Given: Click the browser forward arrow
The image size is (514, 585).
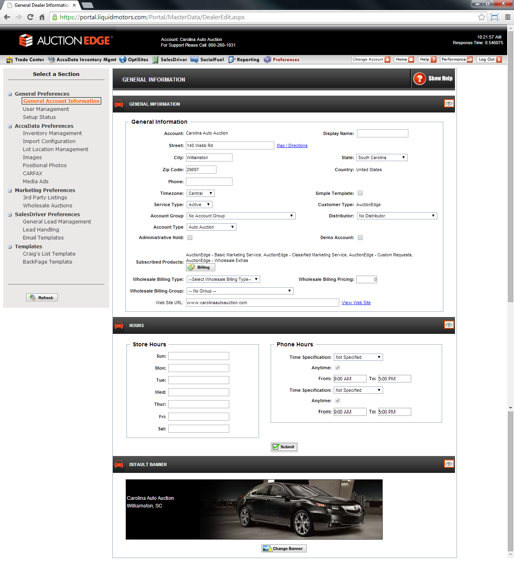Looking at the screenshot, I should [x=18, y=17].
